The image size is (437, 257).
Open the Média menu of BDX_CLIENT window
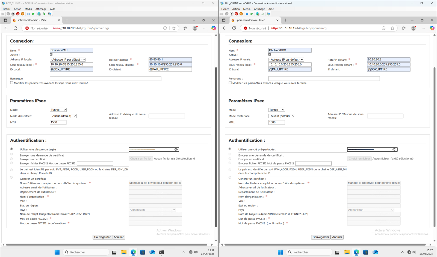(28, 9)
